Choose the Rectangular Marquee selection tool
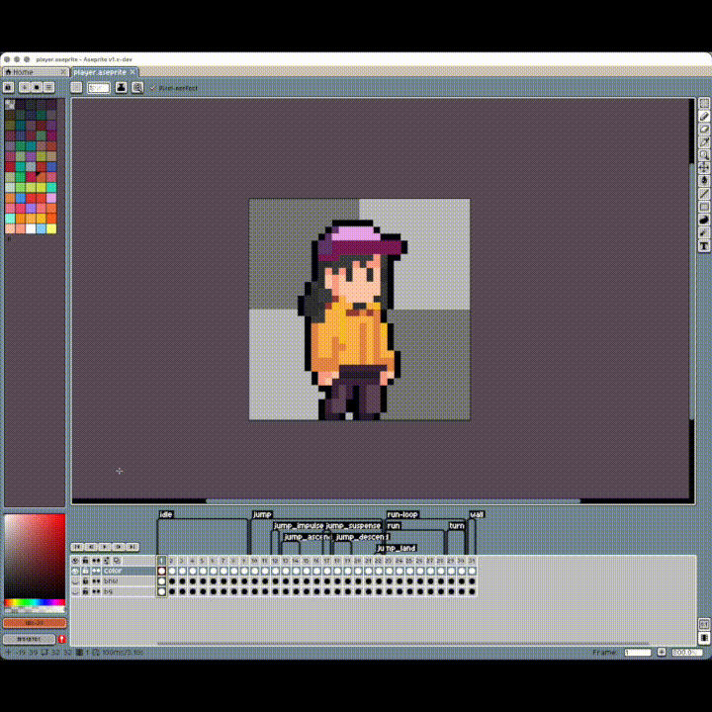 pos(704,104)
